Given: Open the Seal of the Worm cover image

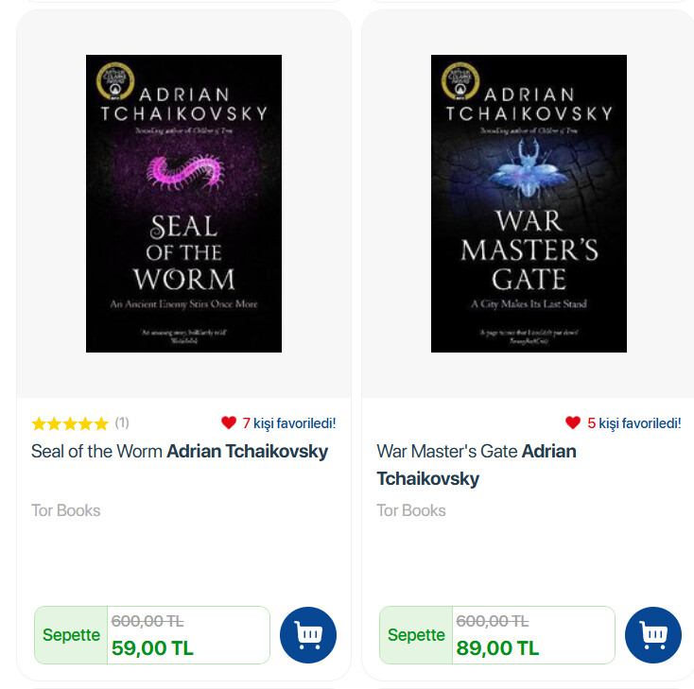Looking at the screenshot, I should tap(183, 203).
